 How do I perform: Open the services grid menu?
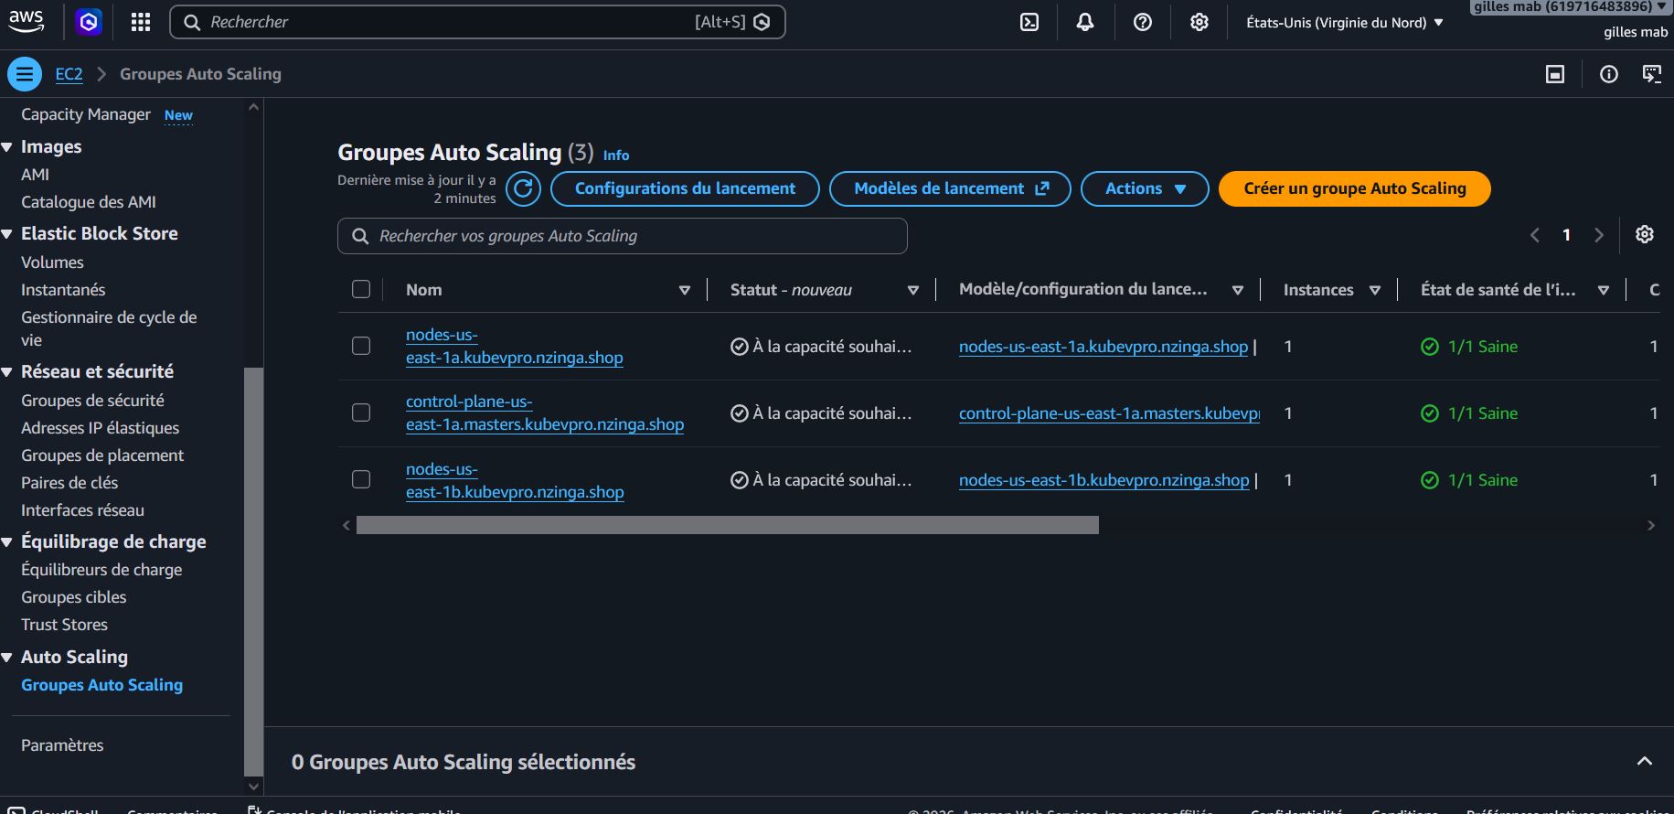[x=141, y=22]
